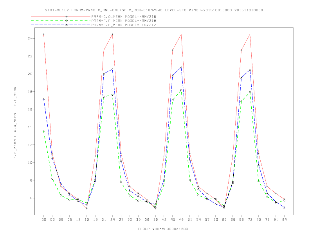Click x-axis tick label 03
Screen dimensions: 310x239
pos(52,219)
